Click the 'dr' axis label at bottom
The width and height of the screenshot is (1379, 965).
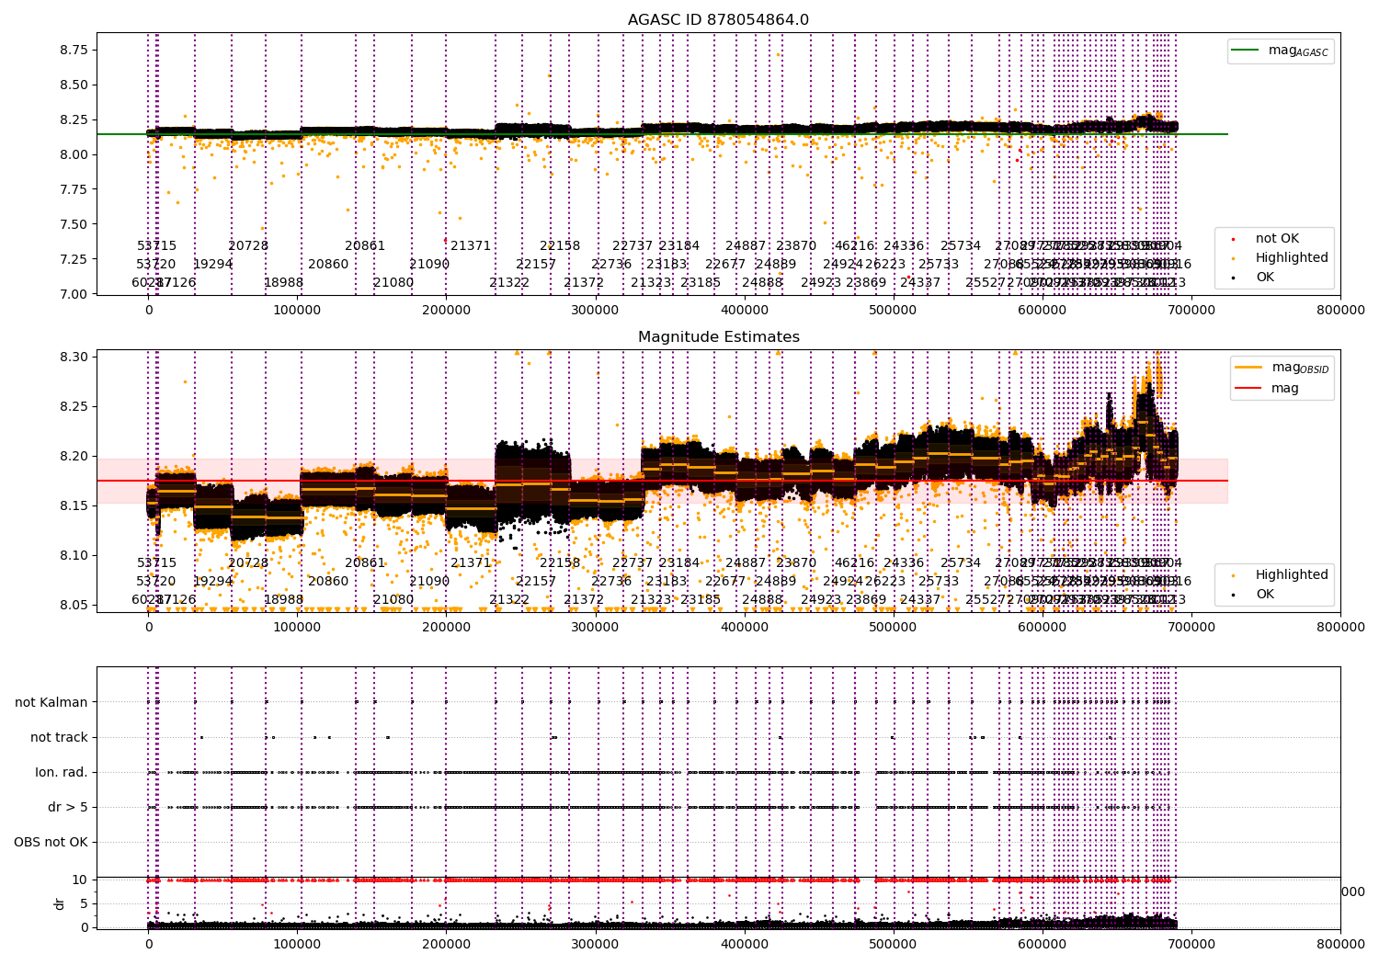[60, 903]
